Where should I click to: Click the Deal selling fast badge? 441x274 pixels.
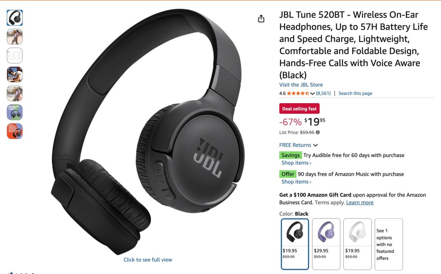(299, 109)
